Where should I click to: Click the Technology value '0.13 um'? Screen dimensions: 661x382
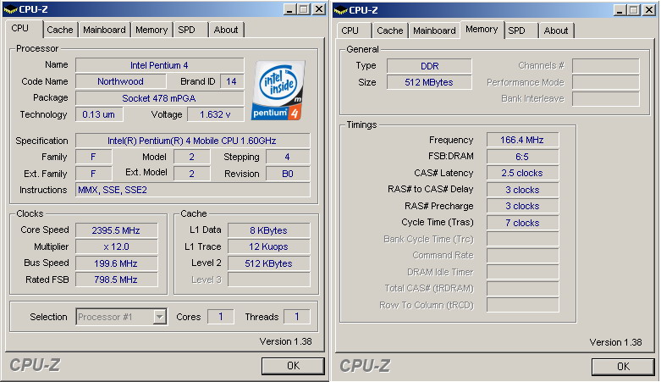point(99,114)
